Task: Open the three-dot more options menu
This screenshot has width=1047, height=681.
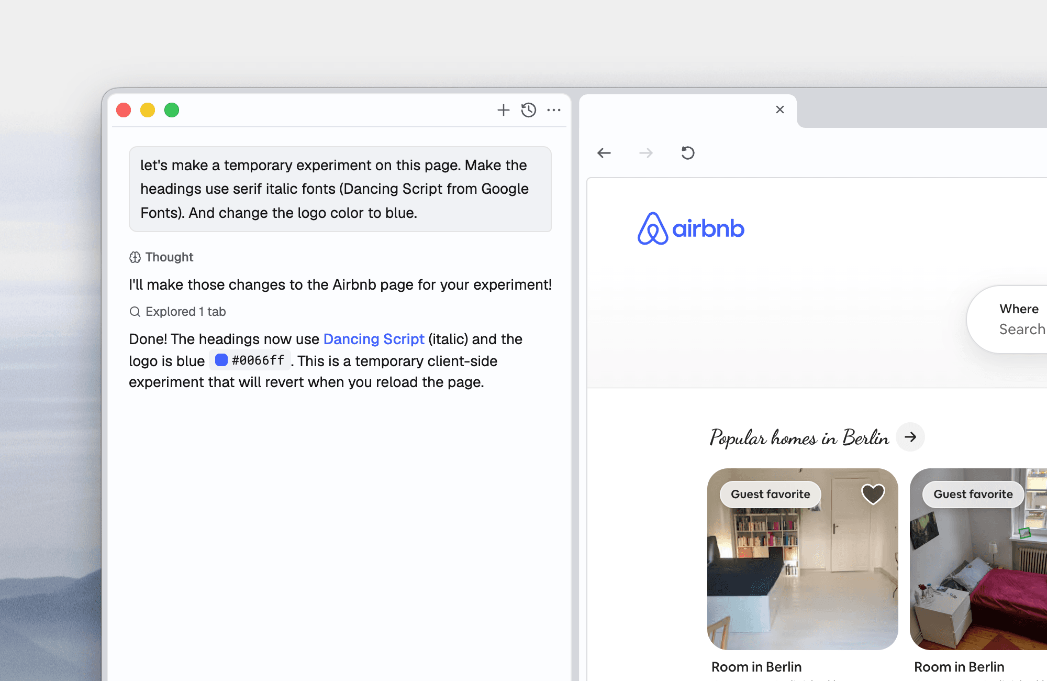Action: (554, 110)
